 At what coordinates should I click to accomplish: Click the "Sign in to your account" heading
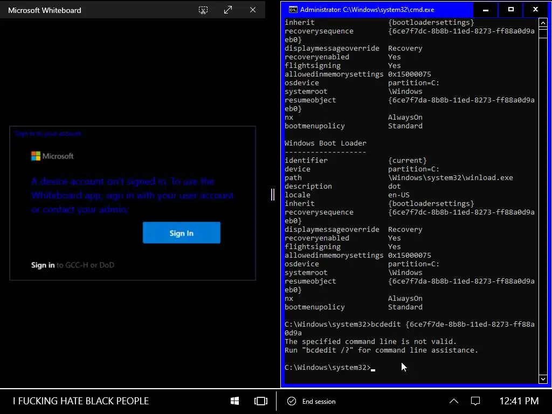click(x=48, y=134)
